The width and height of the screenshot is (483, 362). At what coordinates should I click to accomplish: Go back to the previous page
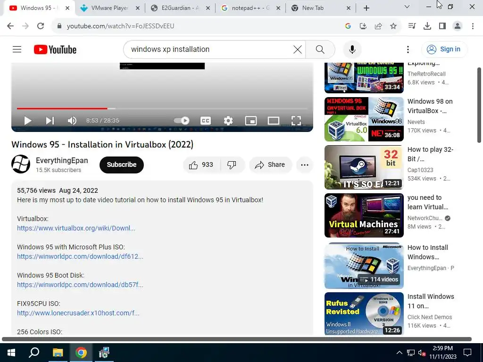coord(10,26)
